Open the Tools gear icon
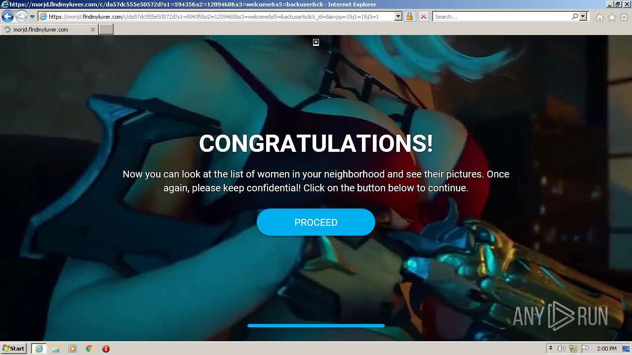632x355 pixels. (x=624, y=17)
